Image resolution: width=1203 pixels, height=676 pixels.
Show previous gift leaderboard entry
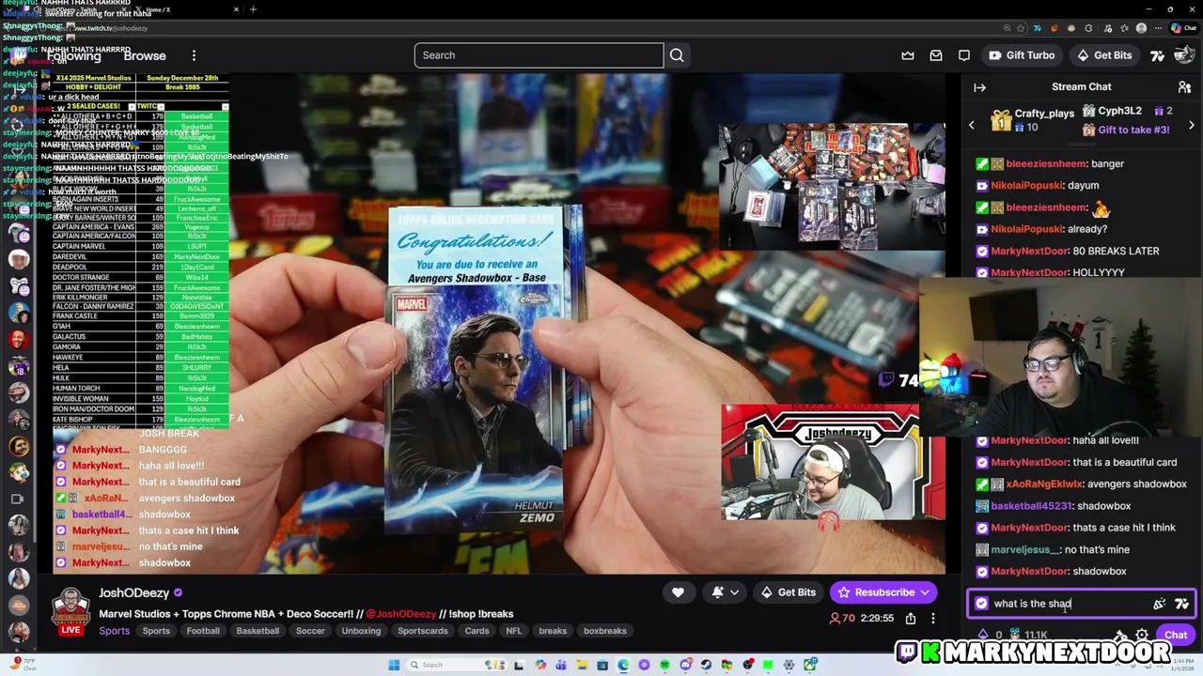tap(972, 125)
